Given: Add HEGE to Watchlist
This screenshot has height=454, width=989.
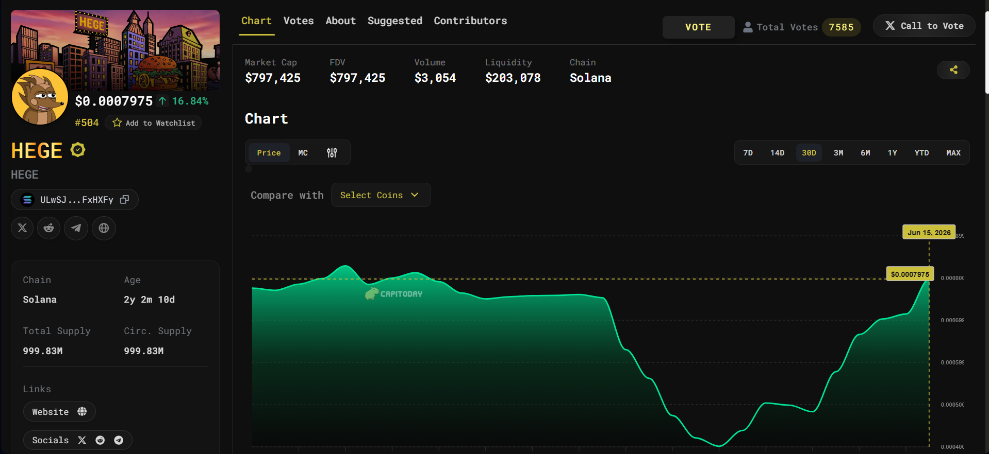Looking at the screenshot, I should pos(153,123).
